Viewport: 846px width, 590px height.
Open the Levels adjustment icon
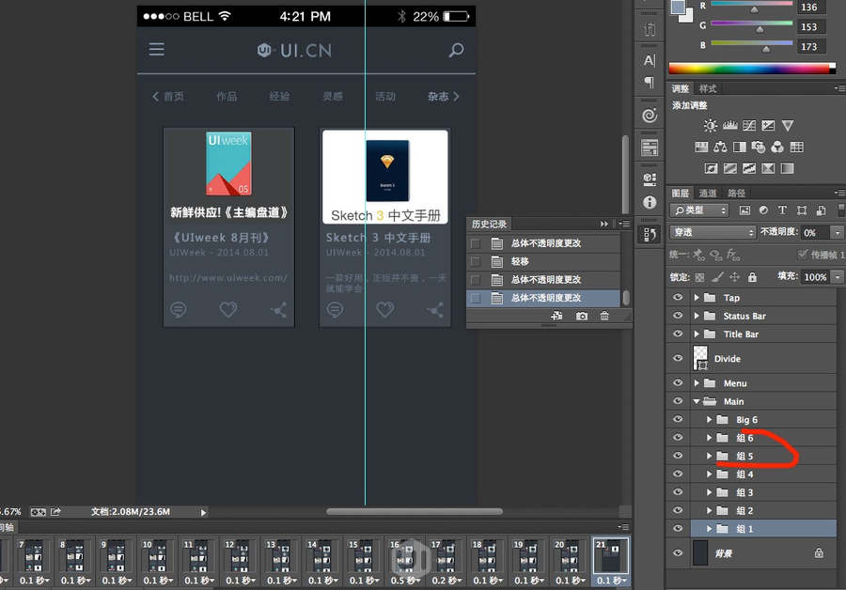pyautogui.click(x=729, y=126)
